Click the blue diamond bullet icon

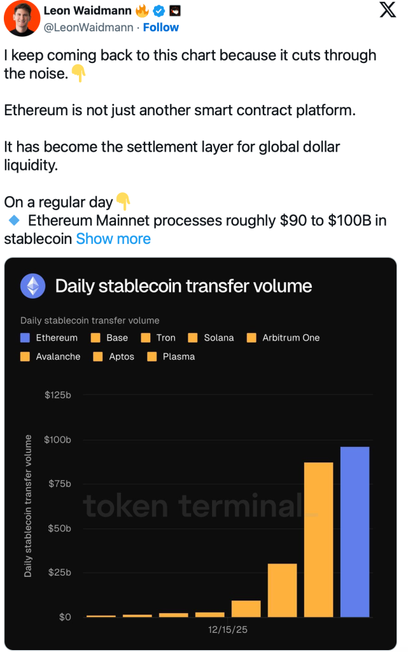14,221
